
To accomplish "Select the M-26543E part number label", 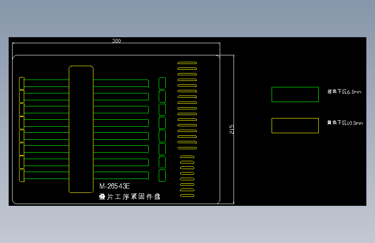I will (115, 186).
